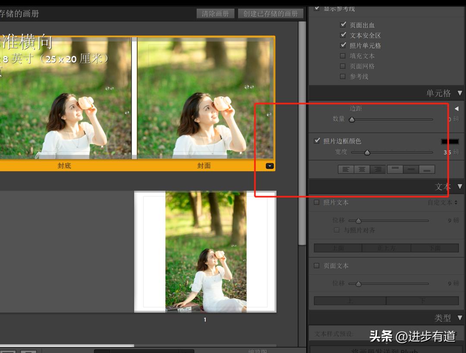
Task: Collapse the 文本 panel
Action: click(x=460, y=187)
